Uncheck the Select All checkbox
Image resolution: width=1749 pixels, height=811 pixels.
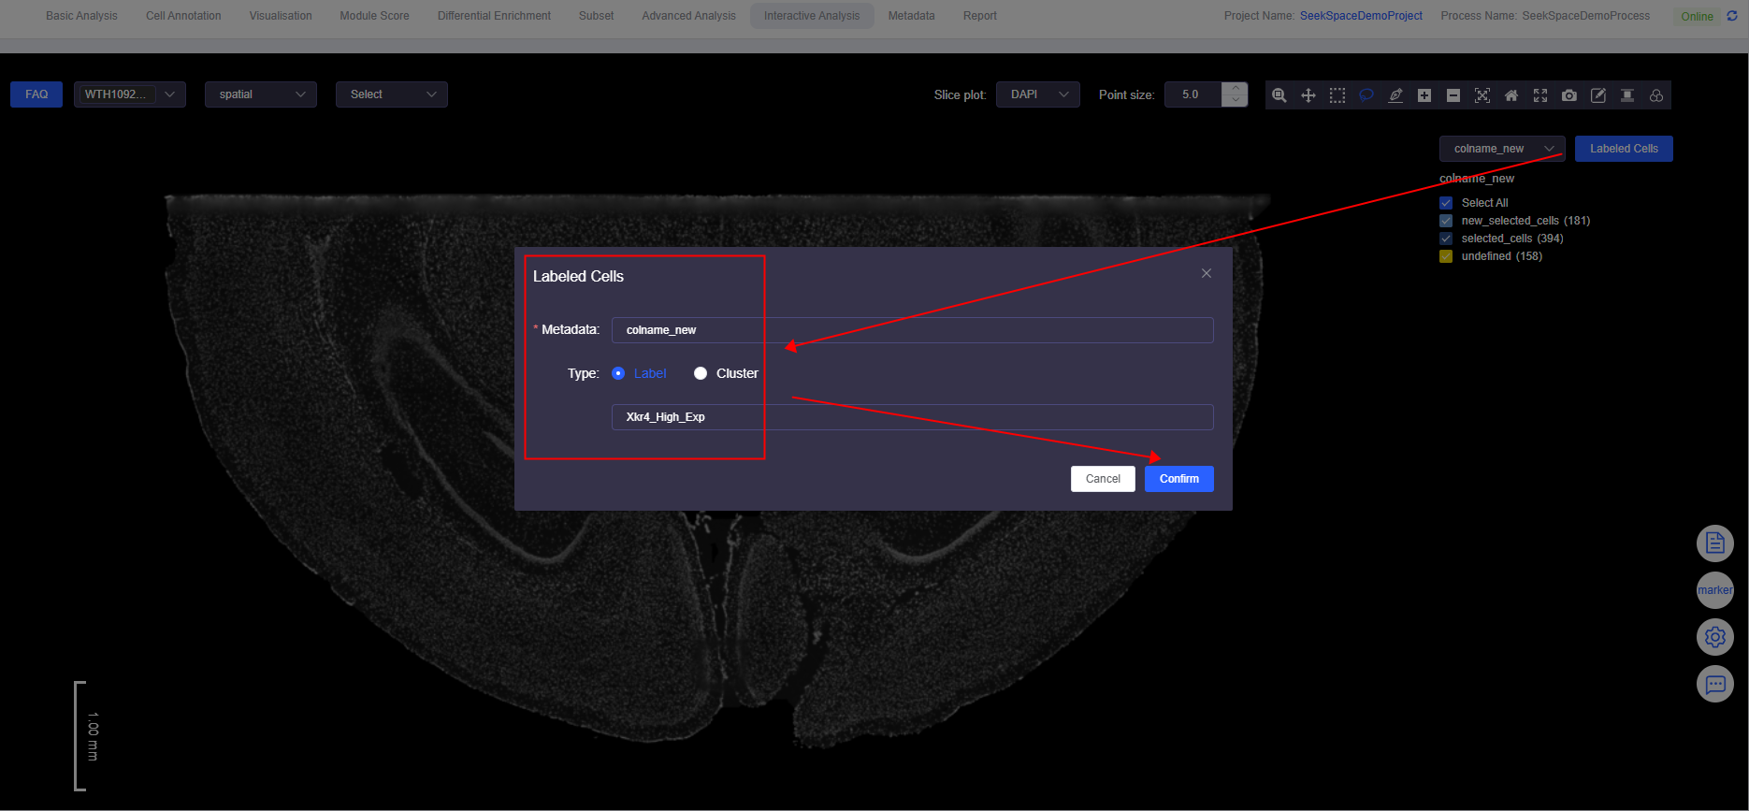pos(1446,203)
